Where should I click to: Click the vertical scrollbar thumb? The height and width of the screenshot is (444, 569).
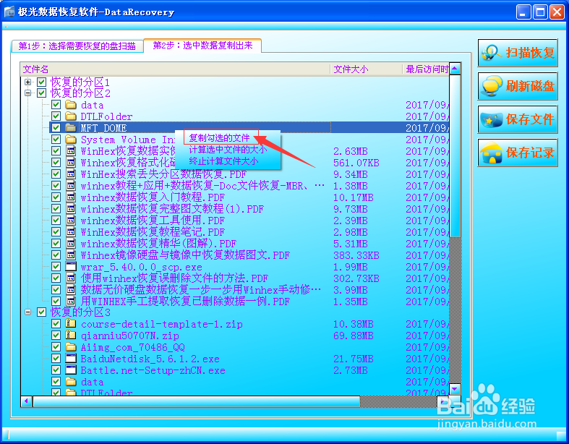tap(455, 155)
